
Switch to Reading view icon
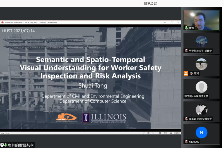tap(172, 133)
